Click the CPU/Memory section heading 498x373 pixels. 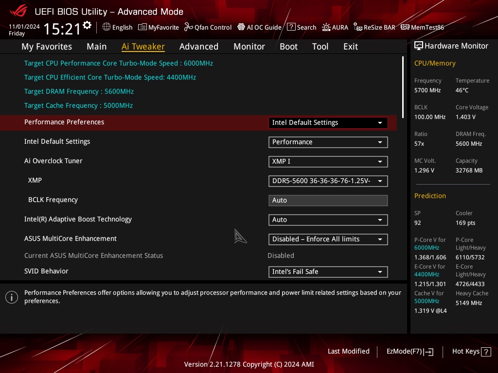(435, 64)
